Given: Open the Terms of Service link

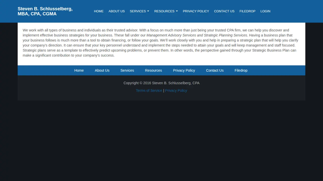Looking at the screenshot, I should click(x=149, y=90).
